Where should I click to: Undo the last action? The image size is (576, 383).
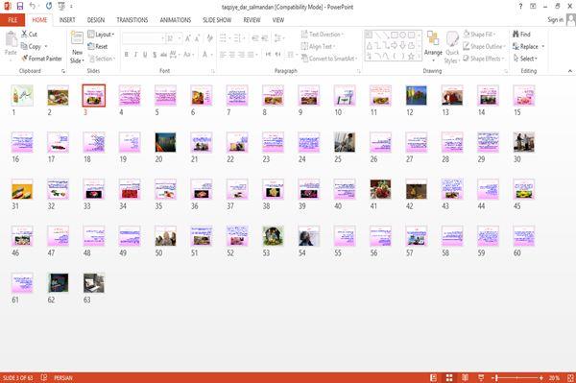coord(33,7)
